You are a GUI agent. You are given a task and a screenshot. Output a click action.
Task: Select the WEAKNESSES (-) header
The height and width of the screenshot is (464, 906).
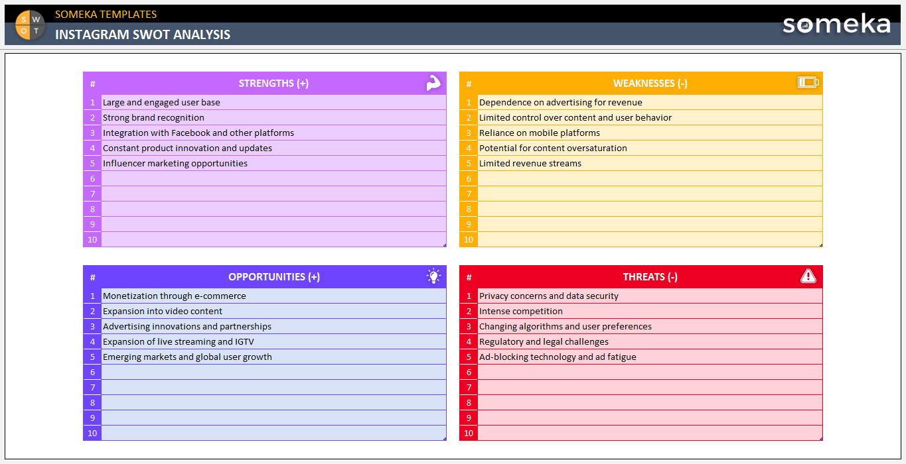[650, 84]
